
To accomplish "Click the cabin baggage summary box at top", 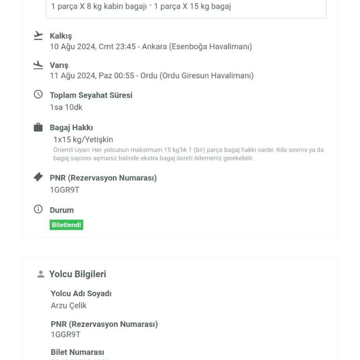I will [186, 9].
